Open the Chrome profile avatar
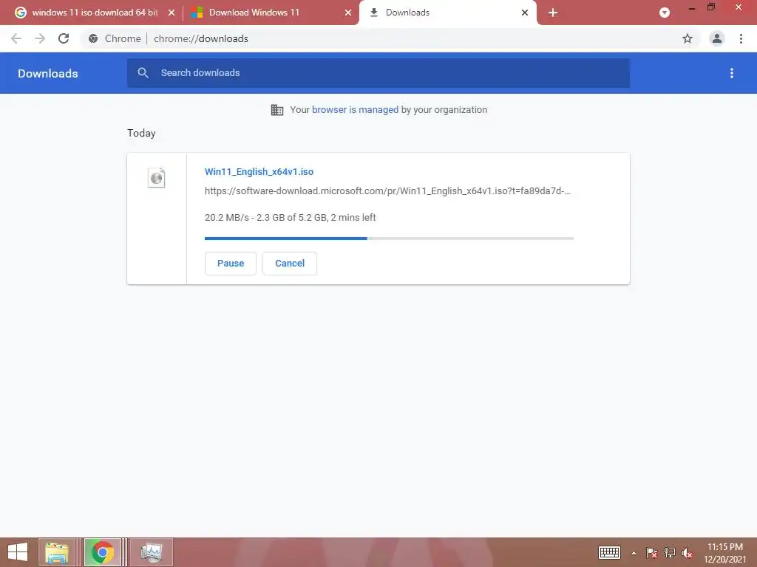The image size is (757, 567). pyautogui.click(x=717, y=38)
